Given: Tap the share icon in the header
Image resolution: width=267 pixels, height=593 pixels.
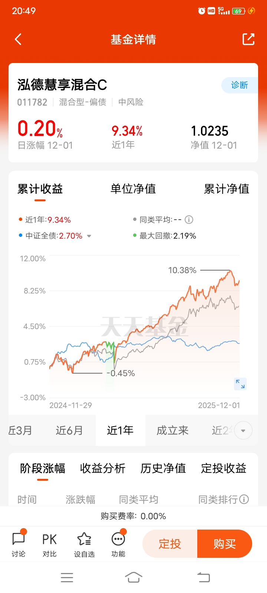Looking at the screenshot, I should [248, 39].
